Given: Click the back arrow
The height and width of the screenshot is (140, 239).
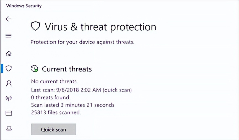Looking at the screenshot, I should coord(9,19).
